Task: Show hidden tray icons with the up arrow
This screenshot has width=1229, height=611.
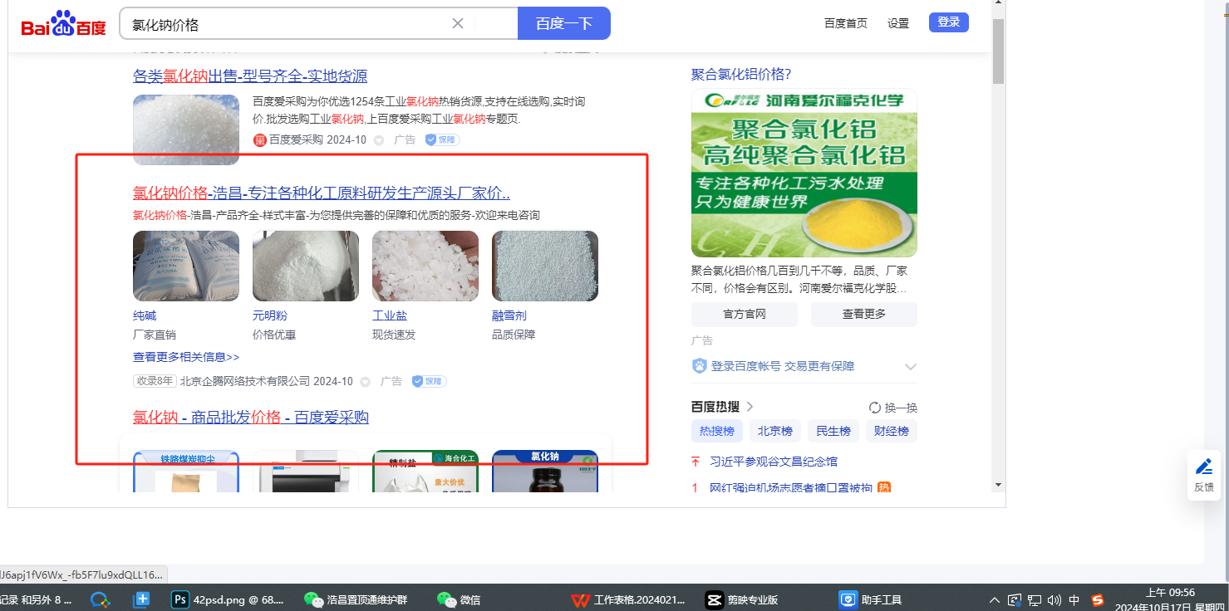Action: (995, 599)
